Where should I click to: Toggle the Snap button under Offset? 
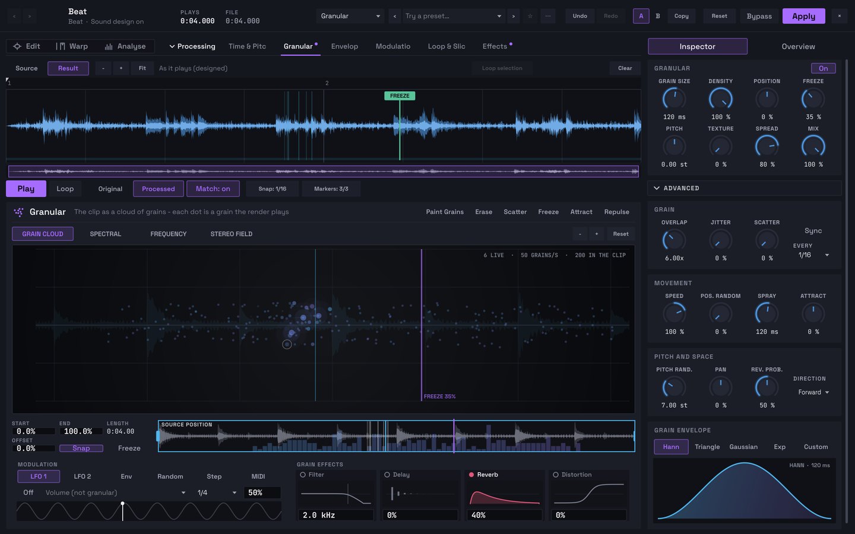pyautogui.click(x=81, y=448)
